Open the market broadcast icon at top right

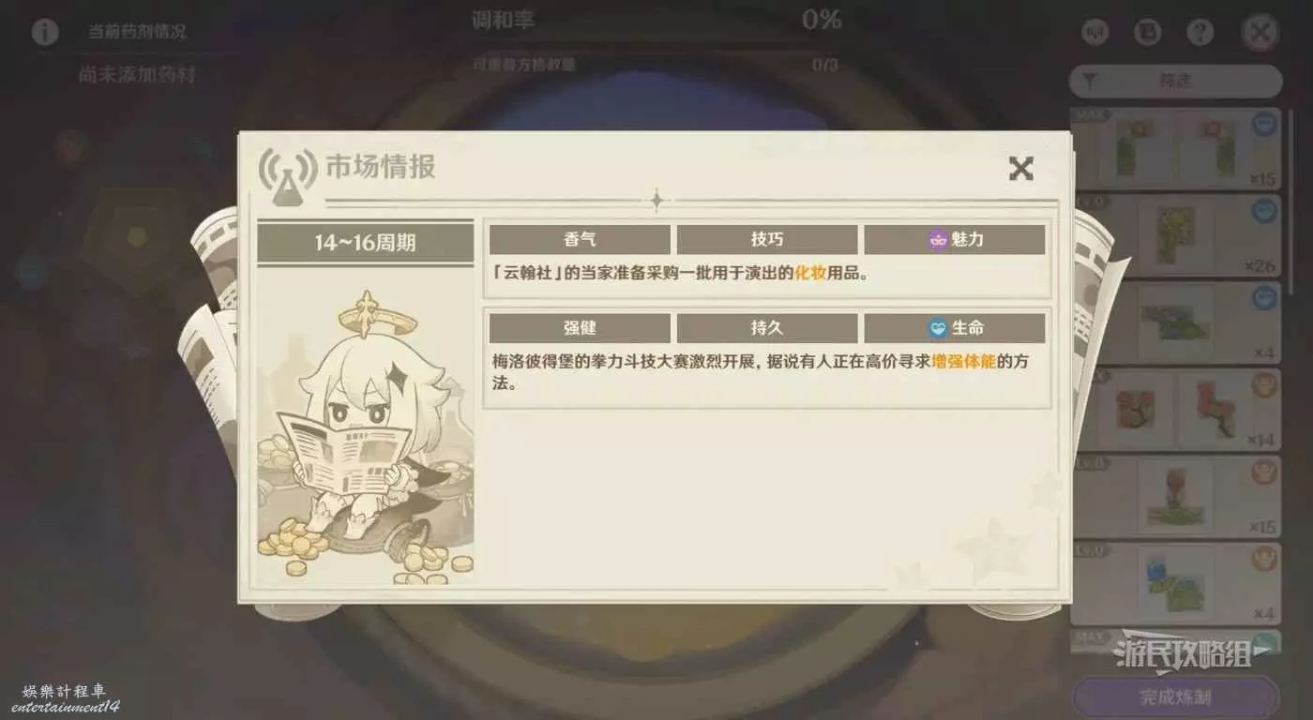(1095, 32)
